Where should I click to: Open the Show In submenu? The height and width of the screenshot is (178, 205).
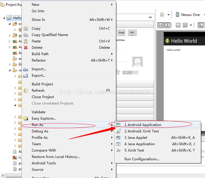point(69,19)
